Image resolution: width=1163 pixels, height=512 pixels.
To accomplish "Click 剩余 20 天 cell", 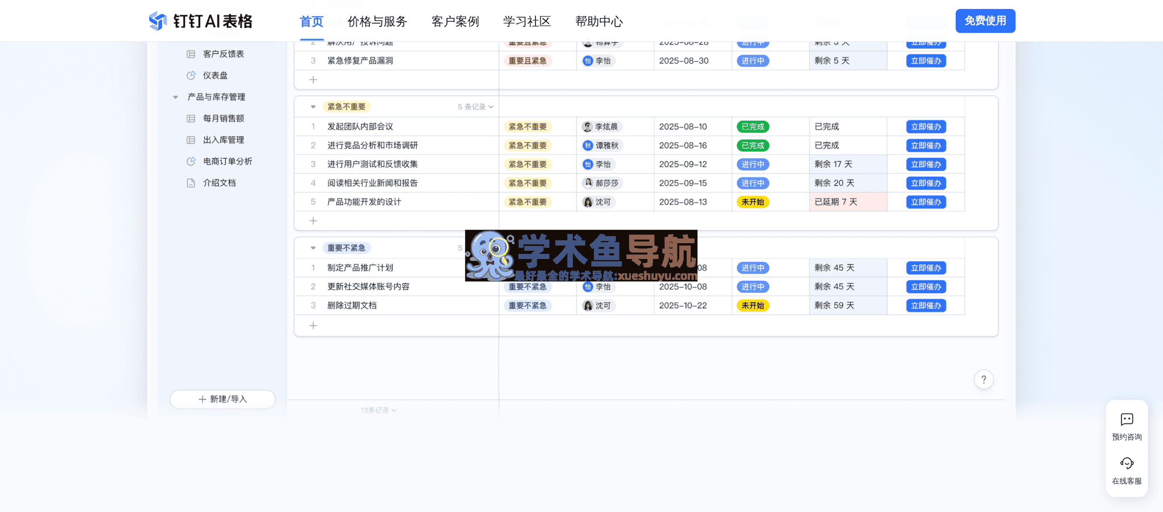I will (847, 183).
